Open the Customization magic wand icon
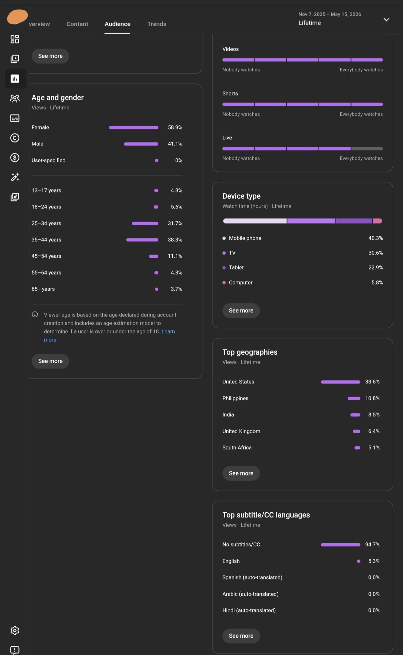403x655 pixels. coord(15,177)
